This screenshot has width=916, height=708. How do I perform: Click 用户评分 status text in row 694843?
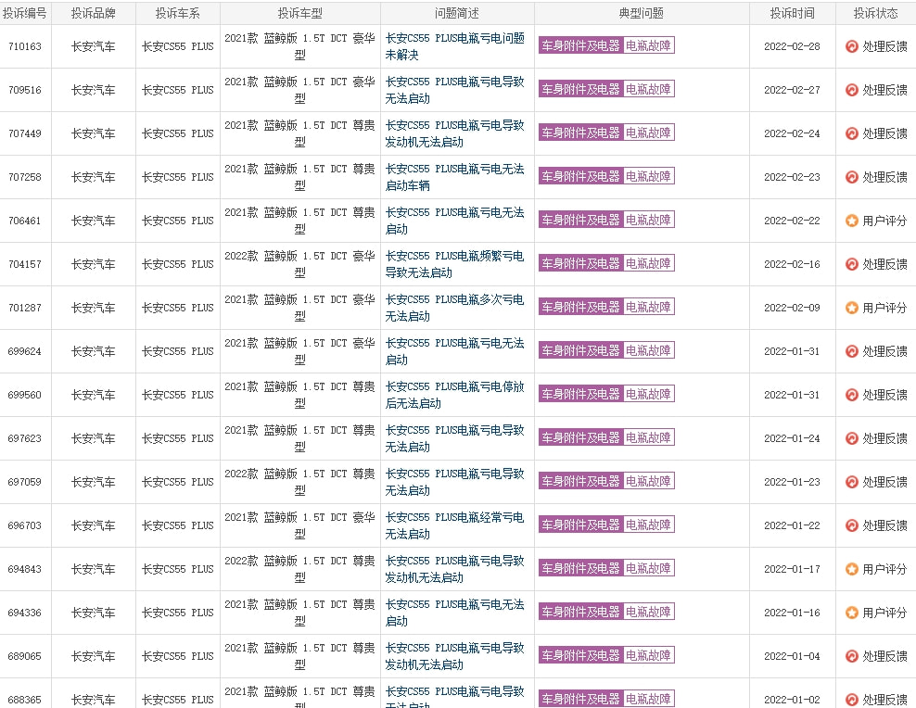click(x=884, y=569)
